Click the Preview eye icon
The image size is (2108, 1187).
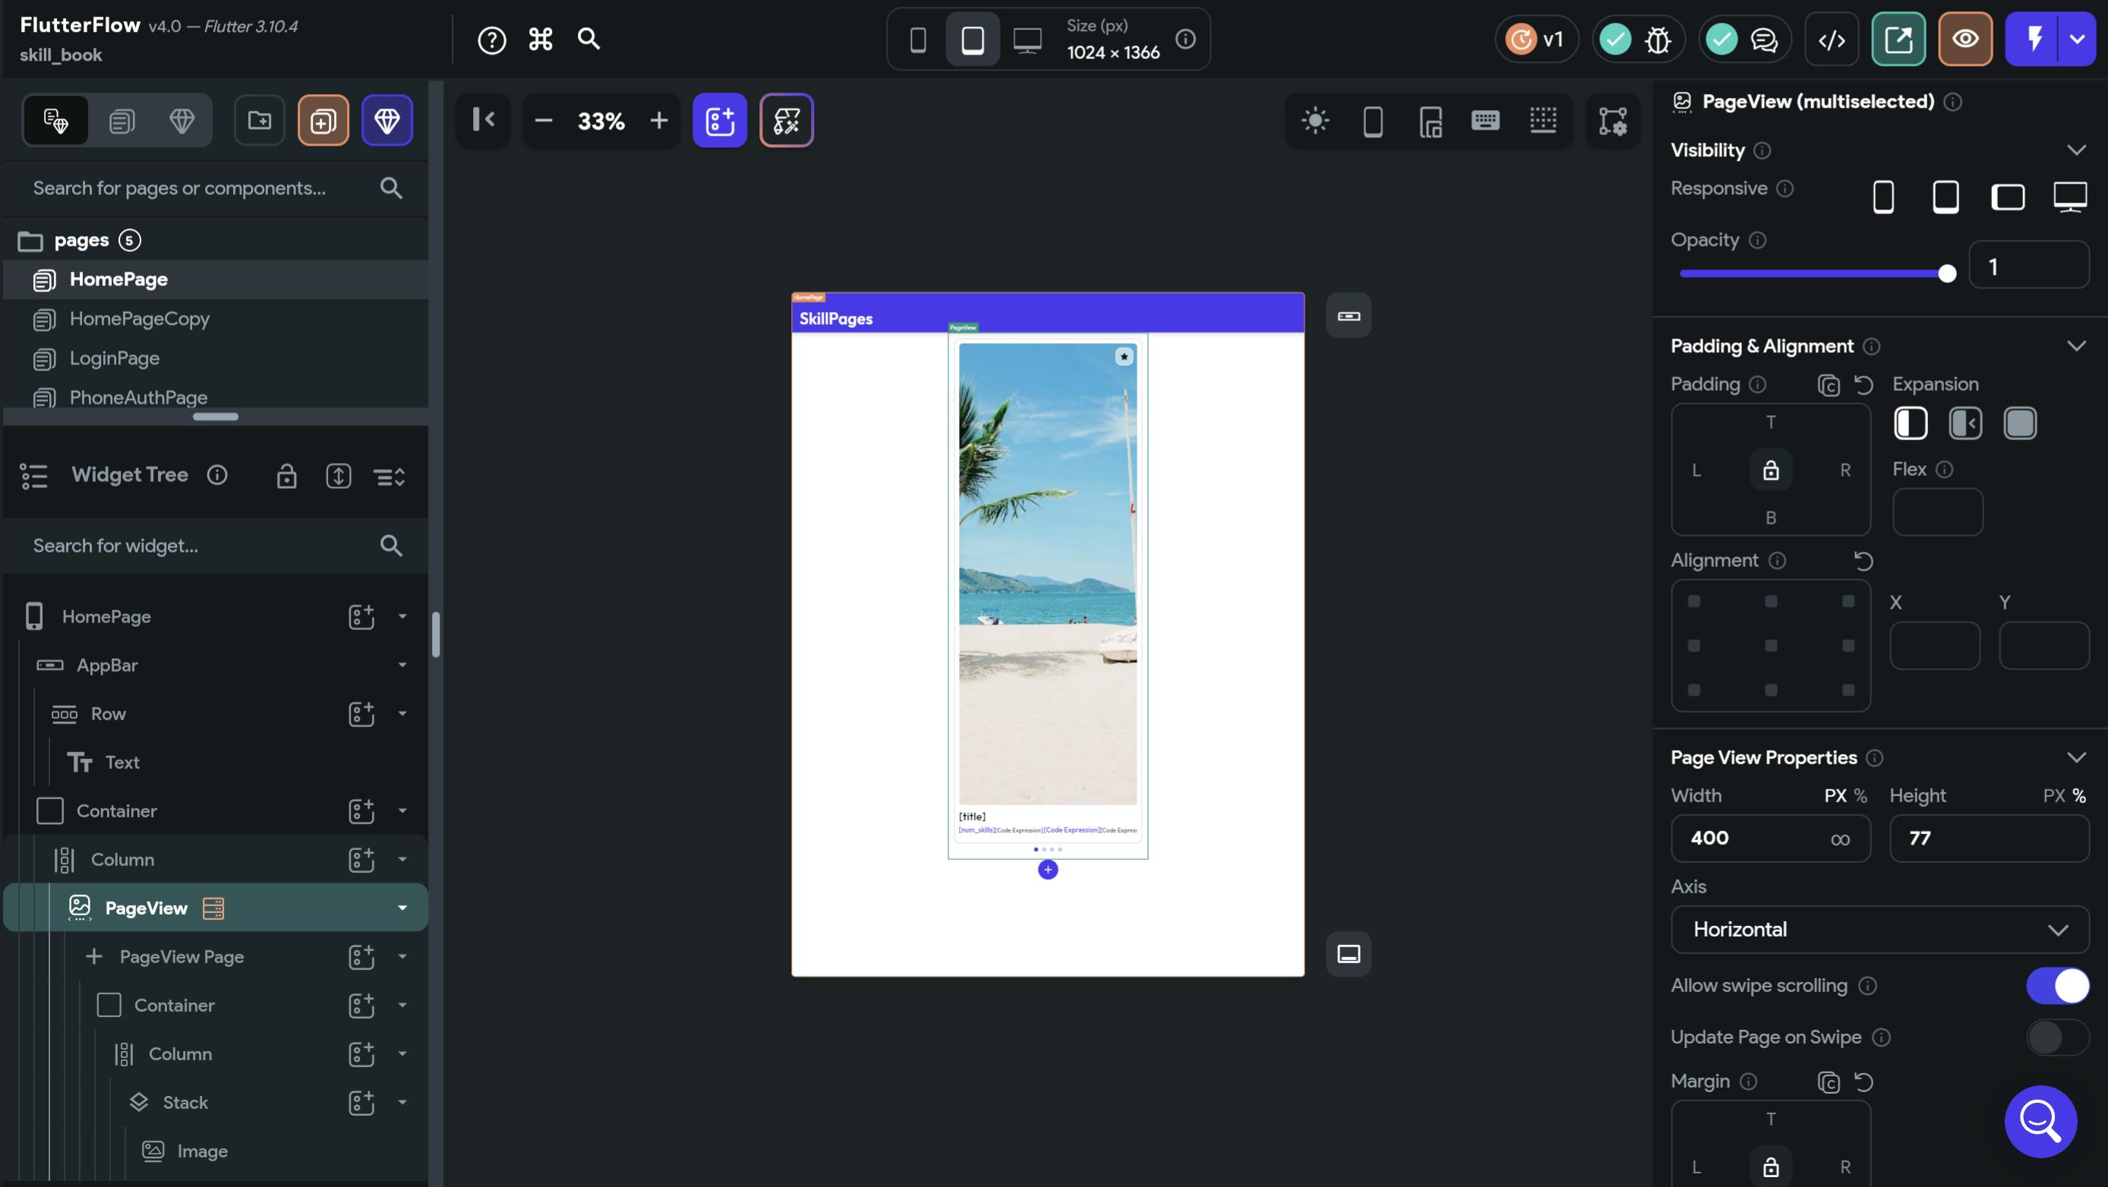coord(1964,39)
